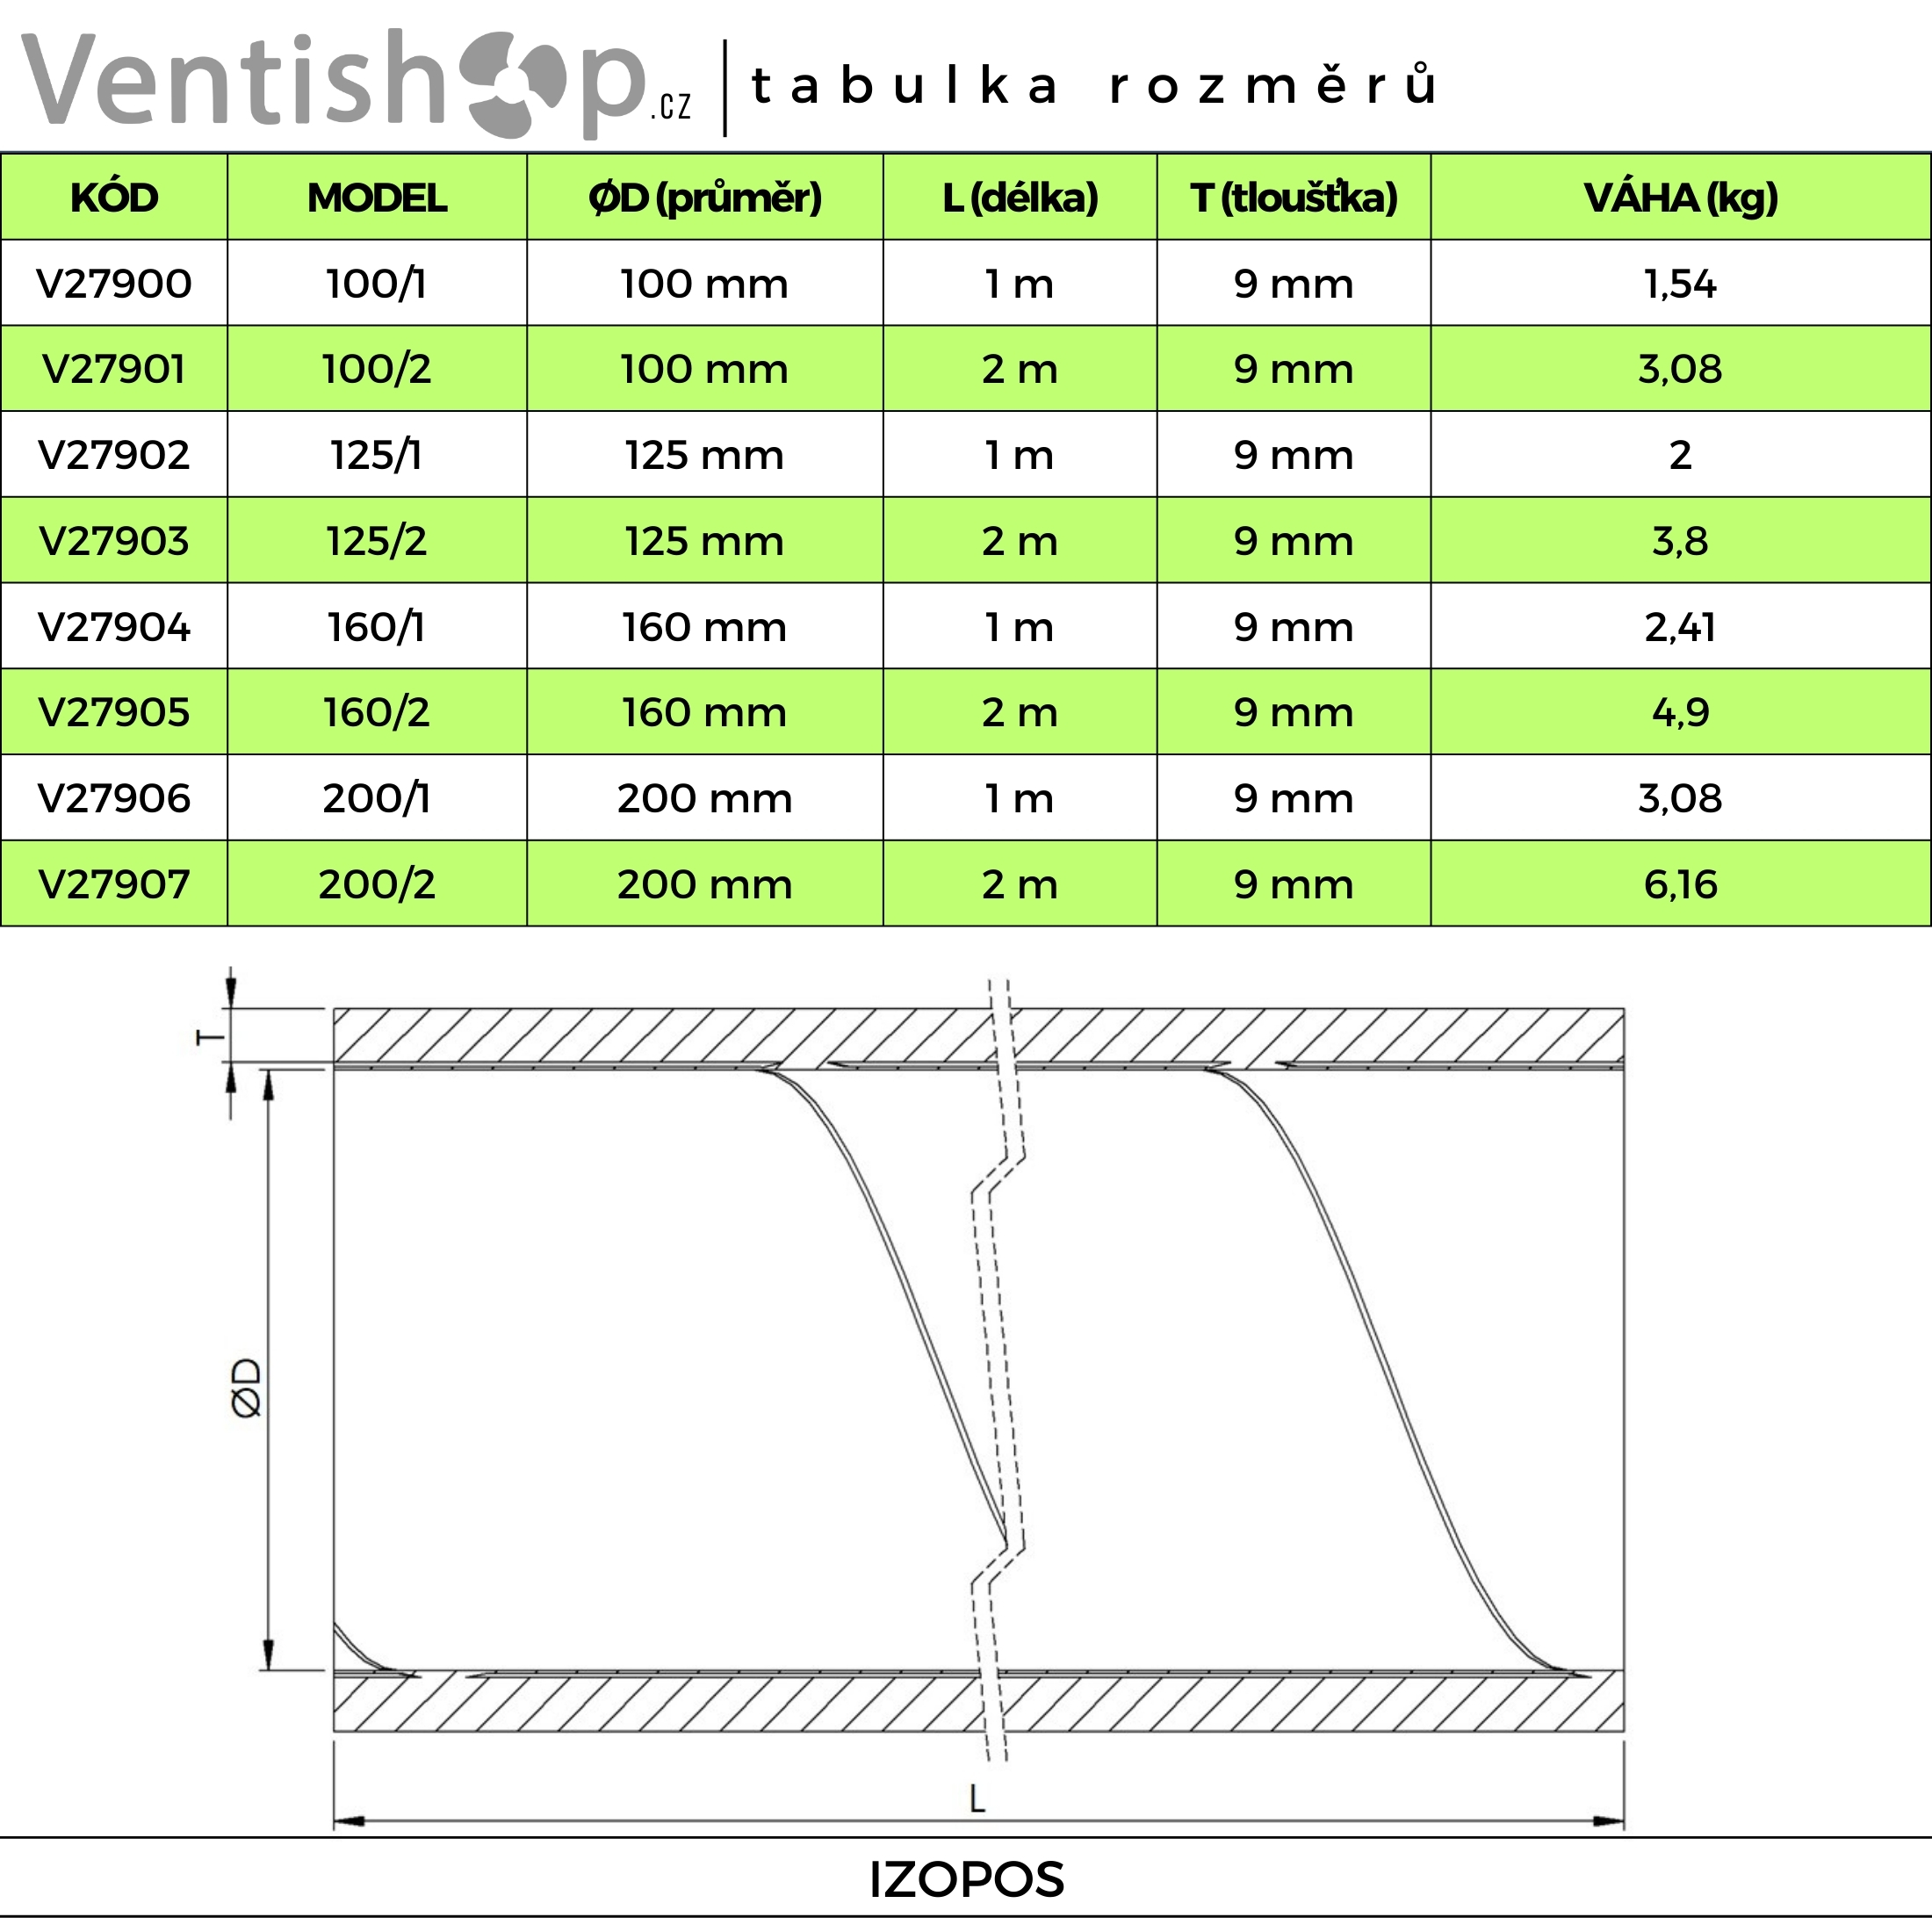Click the VÁHA (kg) column header

point(1681,197)
